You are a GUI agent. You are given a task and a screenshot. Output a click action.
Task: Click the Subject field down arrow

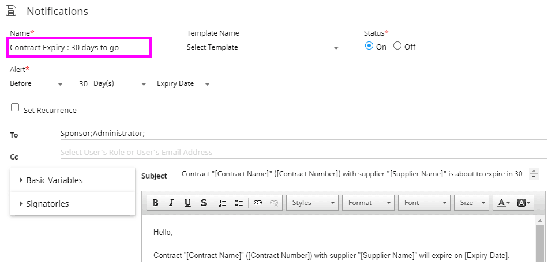pyautogui.click(x=534, y=177)
